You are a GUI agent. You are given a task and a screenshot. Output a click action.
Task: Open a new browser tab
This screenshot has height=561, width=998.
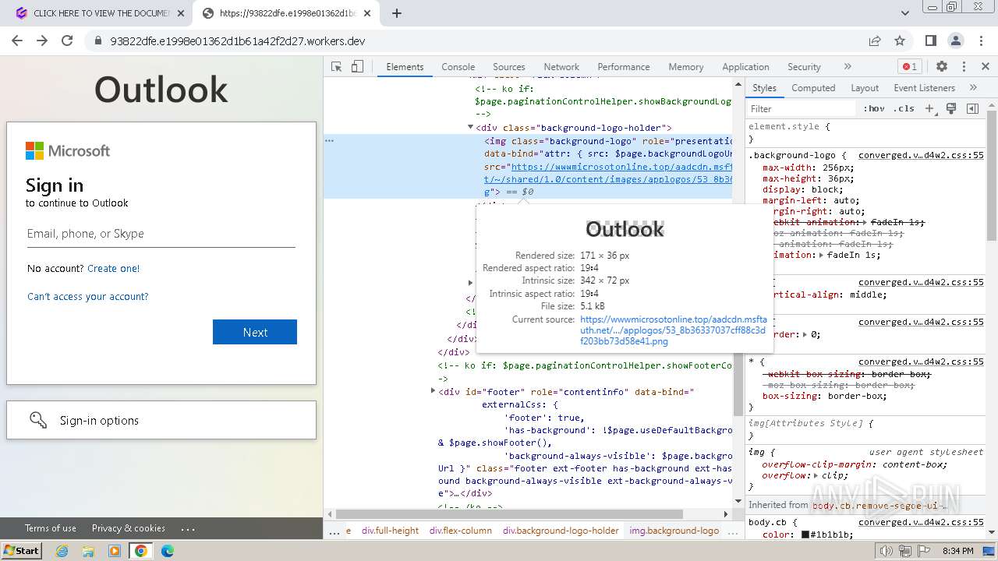pyautogui.click(x=397, y=13)
